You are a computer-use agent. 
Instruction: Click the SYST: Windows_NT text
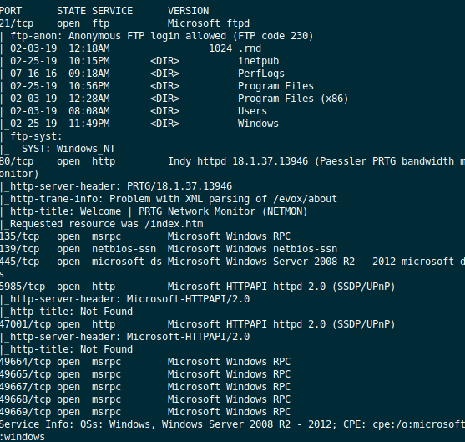click(68, 149)
